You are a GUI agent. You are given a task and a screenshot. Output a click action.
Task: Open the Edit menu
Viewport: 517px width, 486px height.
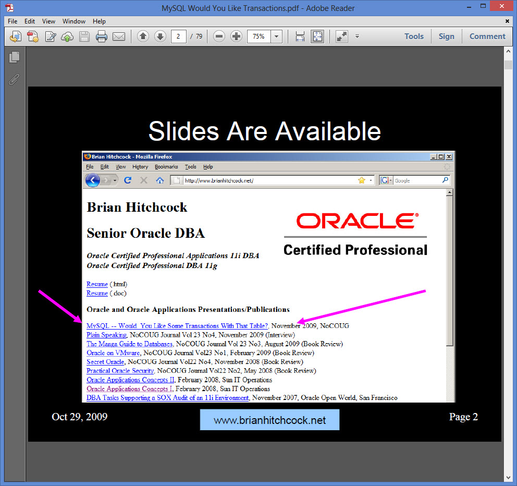(30, 21)
